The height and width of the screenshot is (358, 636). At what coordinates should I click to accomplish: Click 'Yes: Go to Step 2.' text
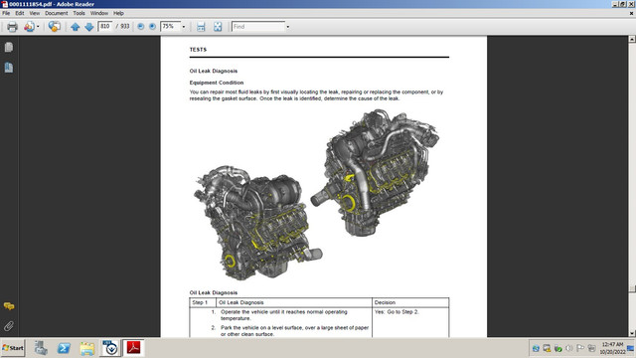click(397, 312)
